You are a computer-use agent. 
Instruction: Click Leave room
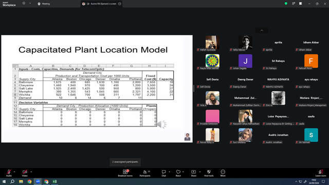[x=321, y=173]
